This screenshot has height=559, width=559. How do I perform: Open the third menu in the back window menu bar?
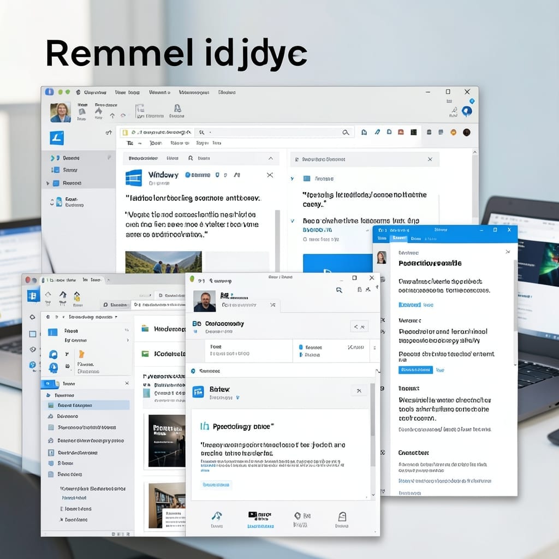tap(159, 92)
